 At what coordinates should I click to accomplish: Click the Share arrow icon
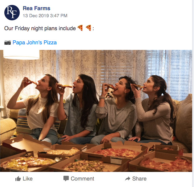127,179
